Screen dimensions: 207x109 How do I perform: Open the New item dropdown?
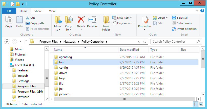coord(122,18)
